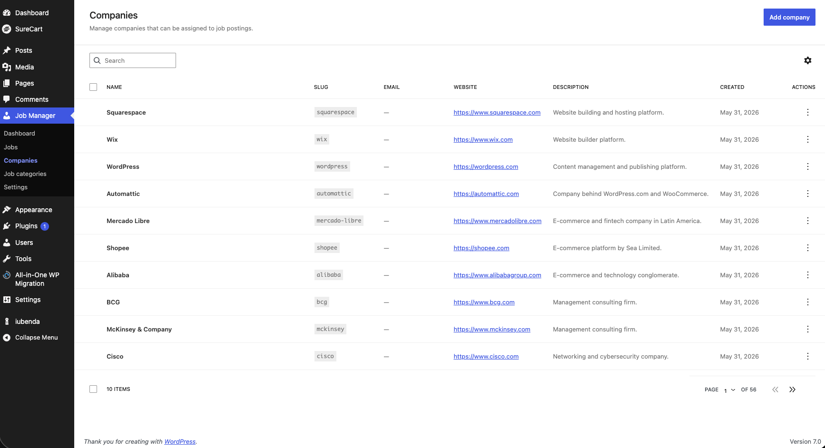Viewport: 825px width, 448px height.
Task: Open the squarespace.com website link
Action: pos(497,112)
